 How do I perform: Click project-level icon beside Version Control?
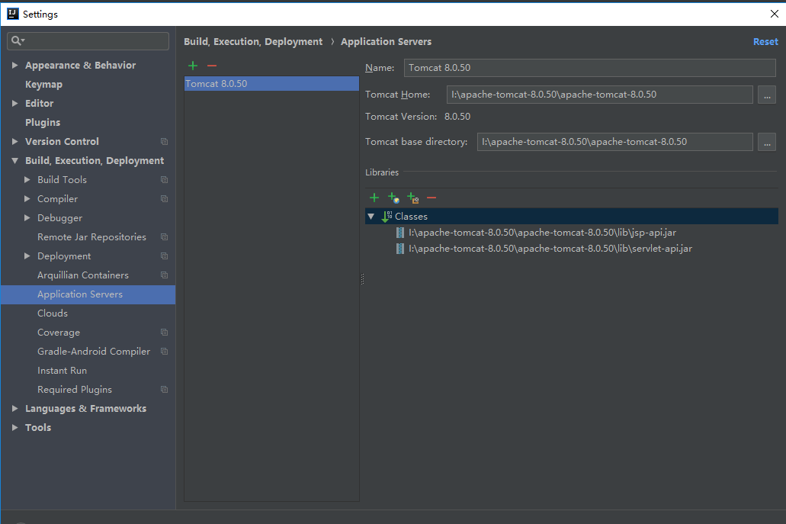(x=164, y=141)
